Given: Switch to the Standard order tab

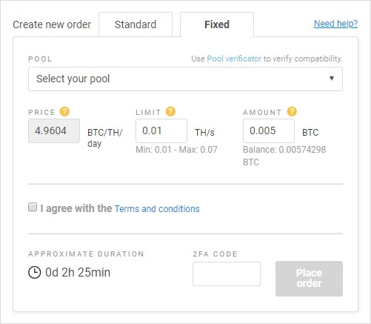Looking at the screenshot, I should (136, 24).
